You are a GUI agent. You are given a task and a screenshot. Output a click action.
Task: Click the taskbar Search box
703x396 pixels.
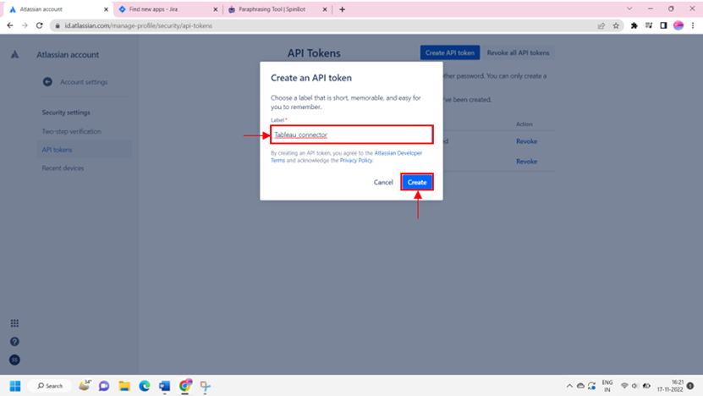tap(50, 386)
